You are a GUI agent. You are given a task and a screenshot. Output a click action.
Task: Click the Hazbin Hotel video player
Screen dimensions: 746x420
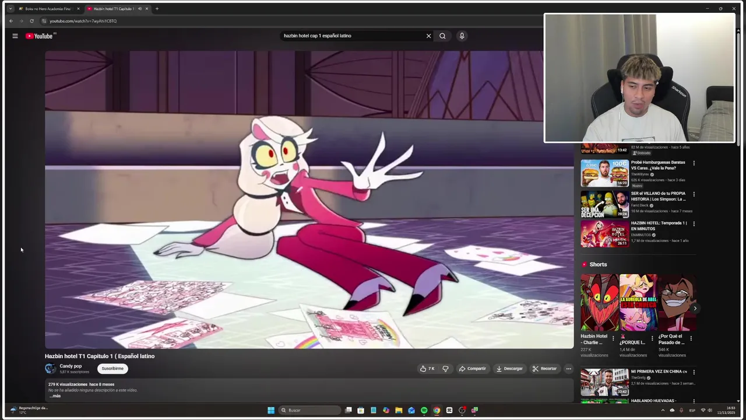click(309, 199)
